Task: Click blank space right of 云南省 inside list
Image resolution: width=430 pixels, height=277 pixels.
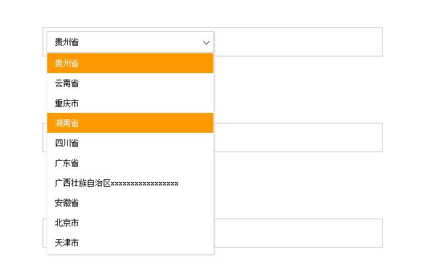Action: pyautogui.click(x=146, y=83)
